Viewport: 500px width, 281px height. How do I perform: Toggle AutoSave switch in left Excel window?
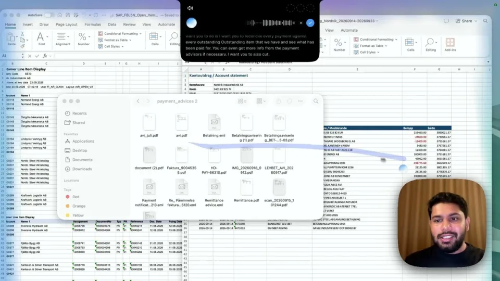[x=49, y=15]
